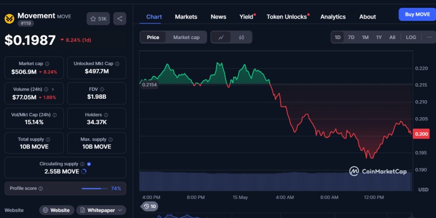The width and height of the screenshot is (436, 218).
Task: Expand the Whitepaper dropdown
Action: 101,210
